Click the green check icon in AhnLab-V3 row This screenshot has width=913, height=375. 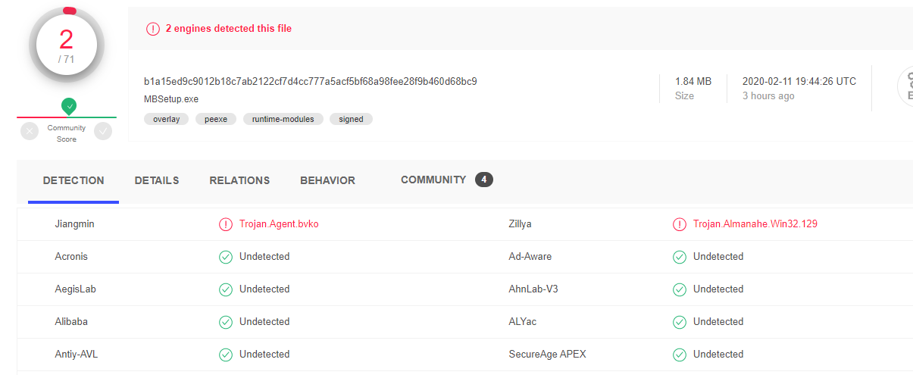(x=680, y=289)
